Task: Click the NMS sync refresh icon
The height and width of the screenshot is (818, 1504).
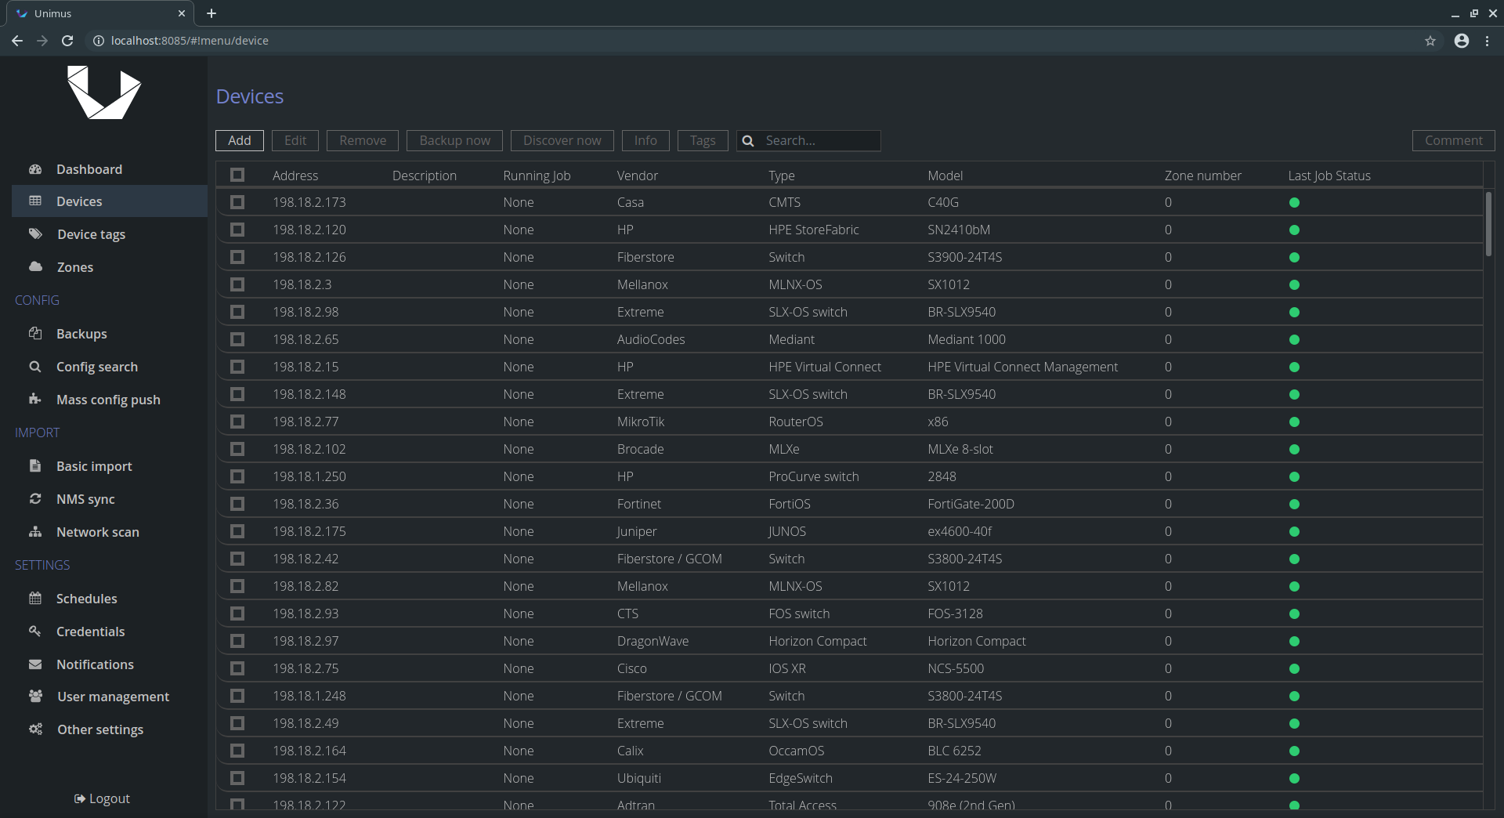Action: pyautogui.click(x=35, y=498)
